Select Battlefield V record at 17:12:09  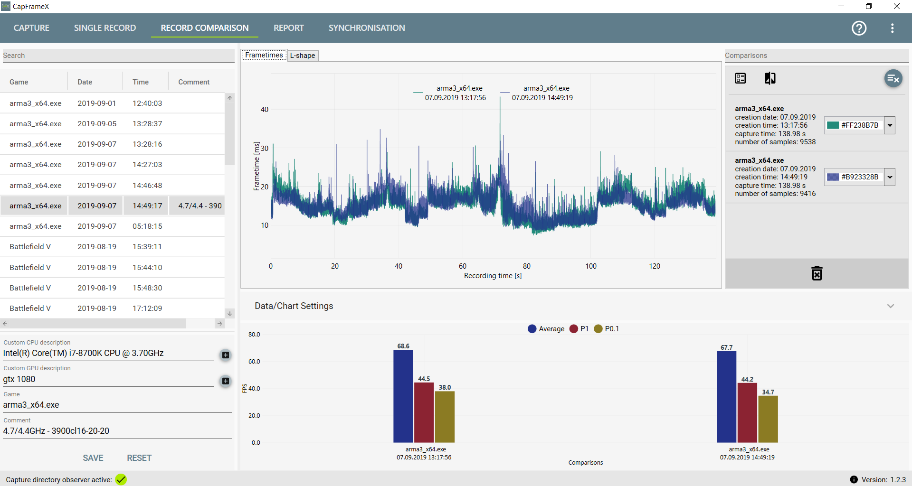click(x=112, y=308)
